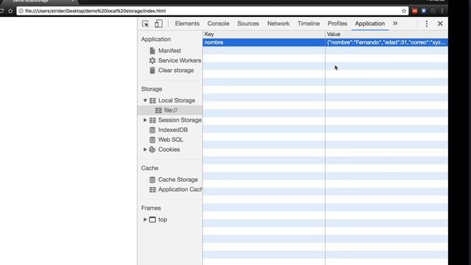Click the Web SQL database icon

[x=152, y=140]
